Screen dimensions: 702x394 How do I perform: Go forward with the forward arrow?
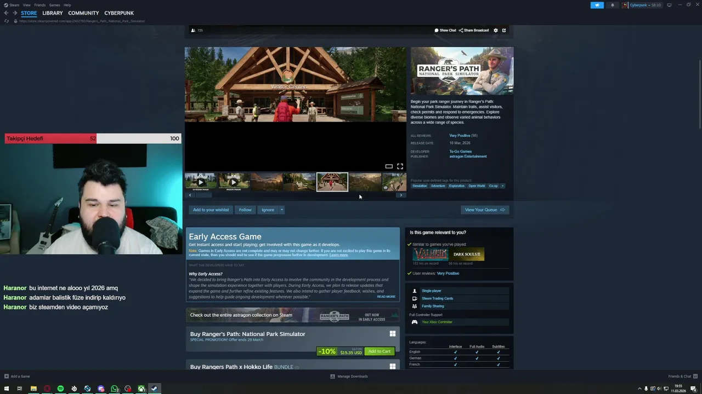(15, 13)
